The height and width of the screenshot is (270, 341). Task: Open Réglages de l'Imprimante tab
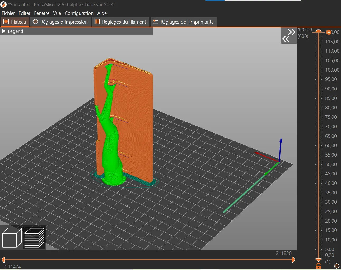point(184,22)
